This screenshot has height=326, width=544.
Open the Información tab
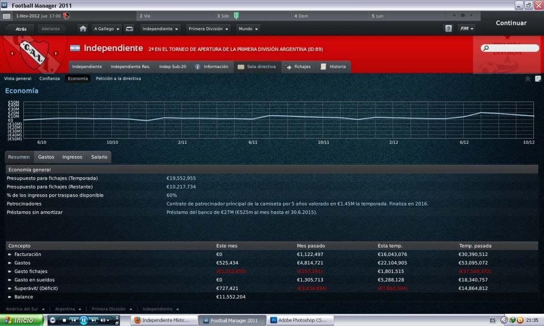coord(211,66)
